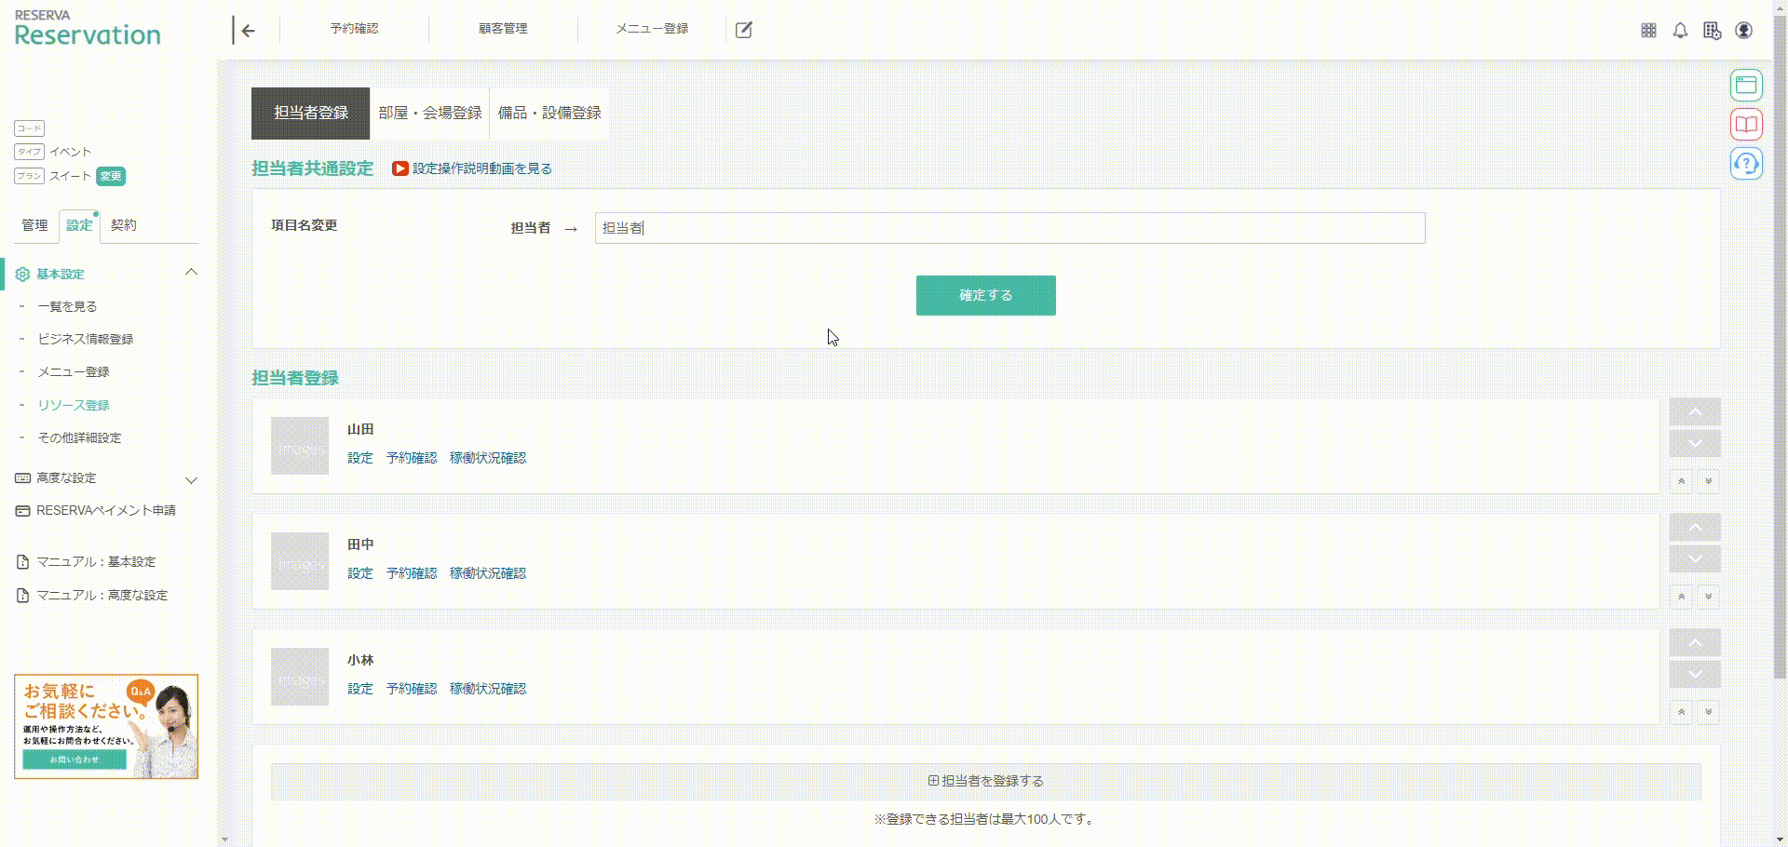
Task: Click the plan 変更 badge button
Action: click(x=111, y=176)
